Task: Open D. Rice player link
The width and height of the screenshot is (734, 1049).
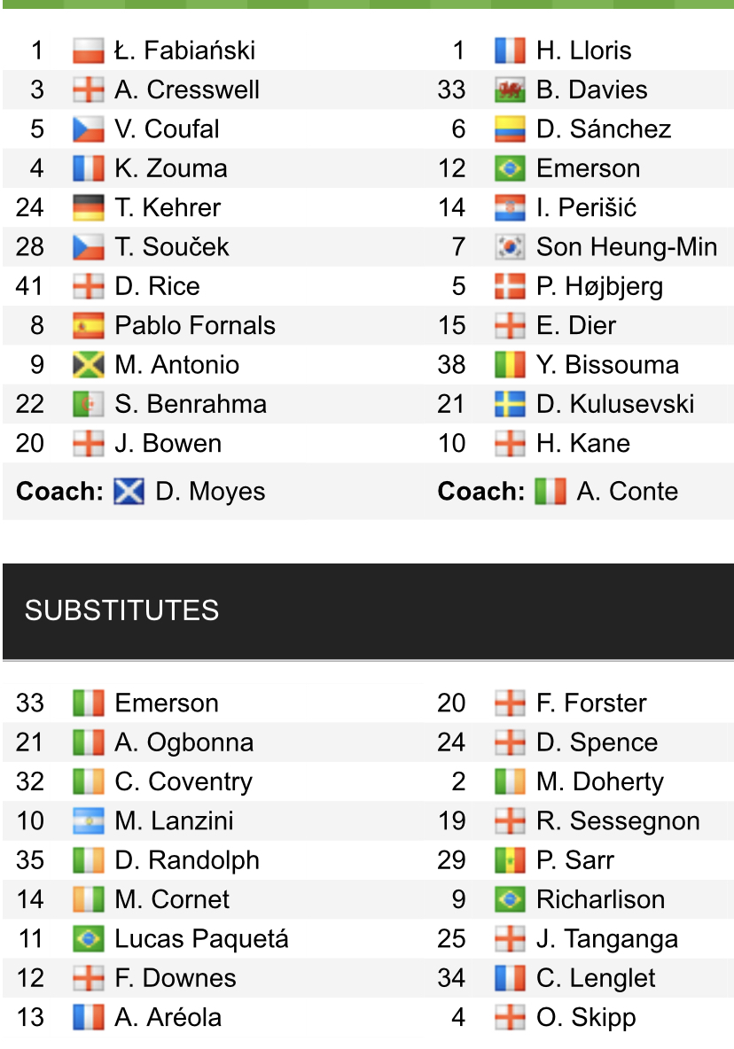Action: [157, 286]
